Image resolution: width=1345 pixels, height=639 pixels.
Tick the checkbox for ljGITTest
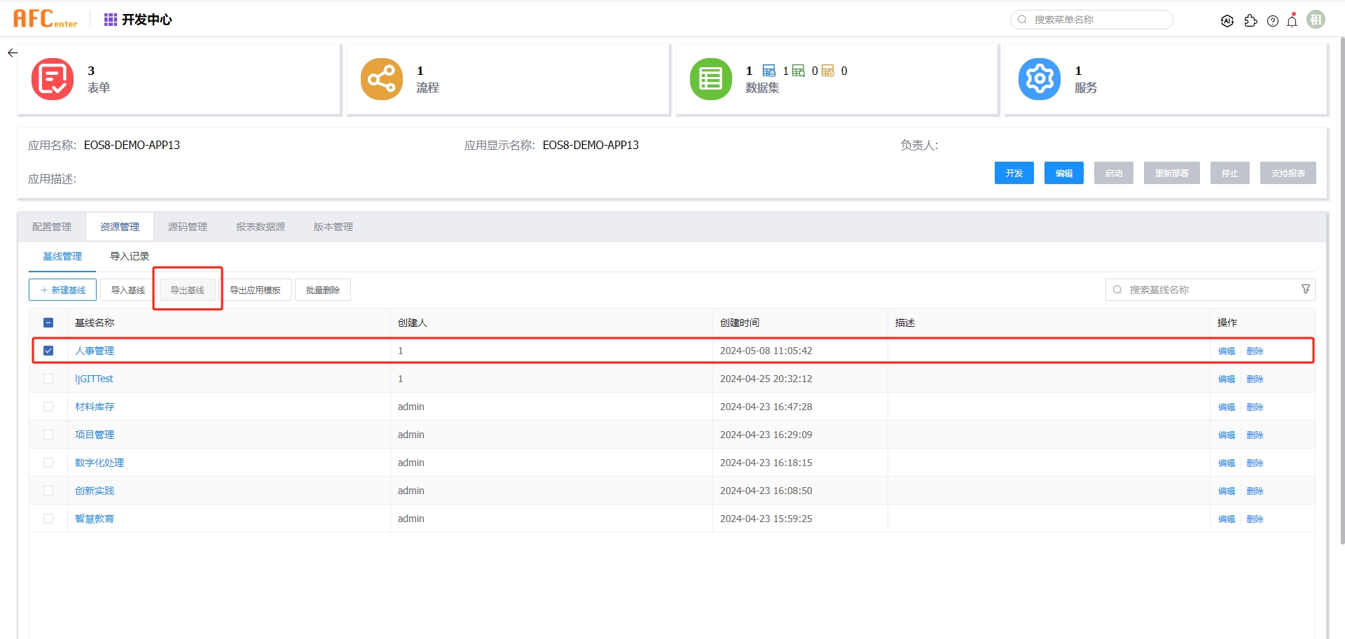[48, 379]
